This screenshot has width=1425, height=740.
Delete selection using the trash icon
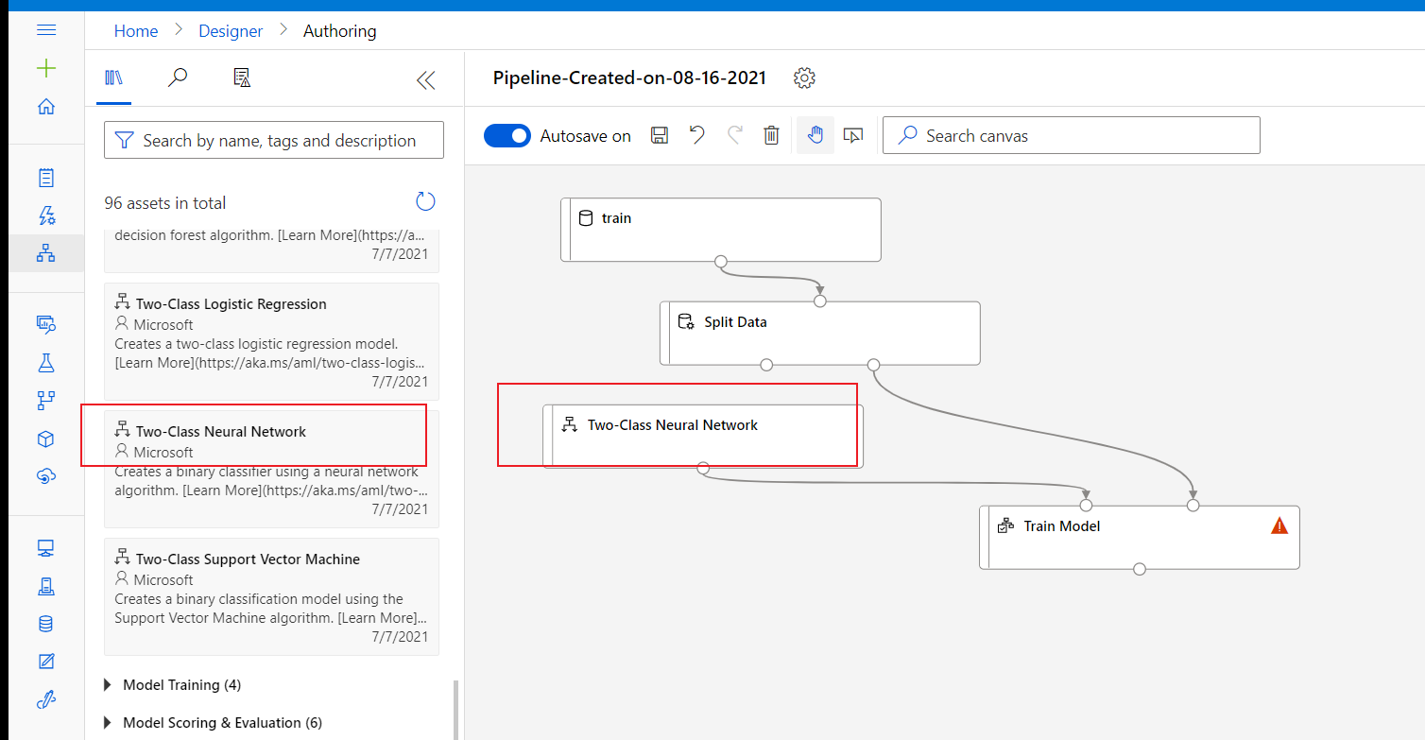pyautogui.click(x=771, y=135)
